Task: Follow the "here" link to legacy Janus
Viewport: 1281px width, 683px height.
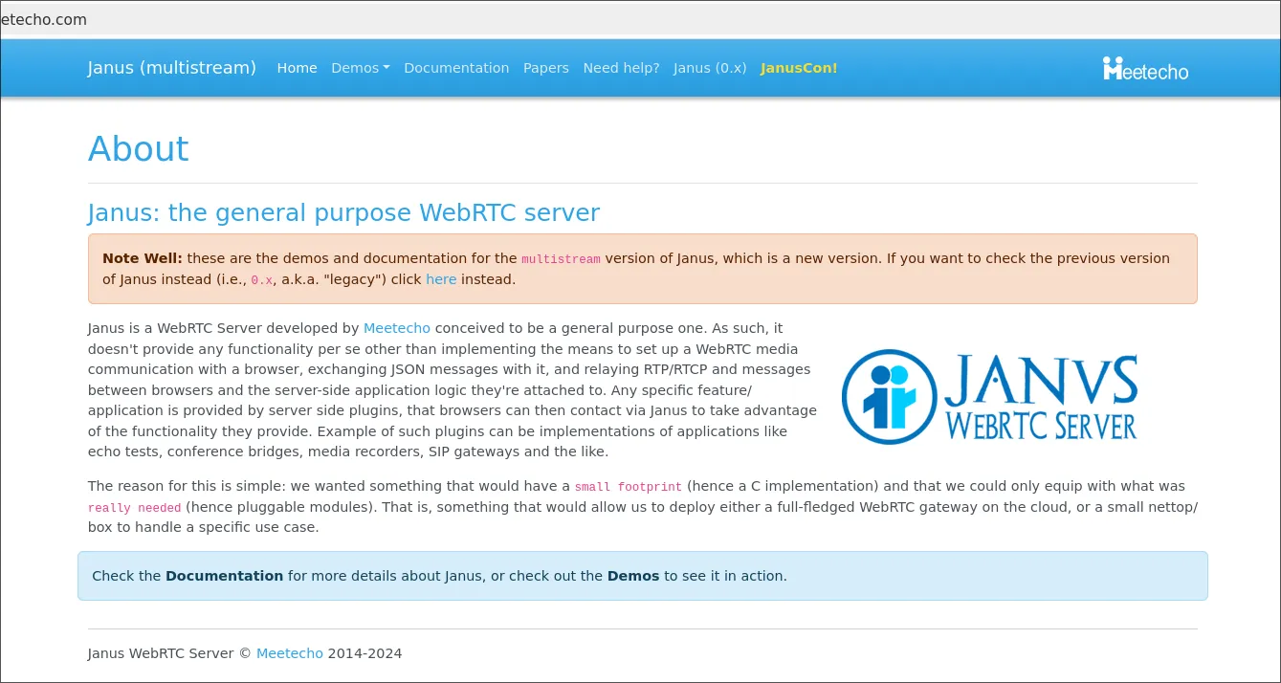Action: pyautogui.click(x=441, y=279)
